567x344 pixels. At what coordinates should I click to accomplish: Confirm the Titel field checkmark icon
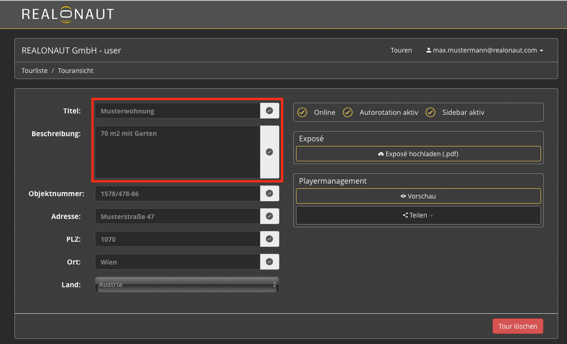click(x=269, y=111)
